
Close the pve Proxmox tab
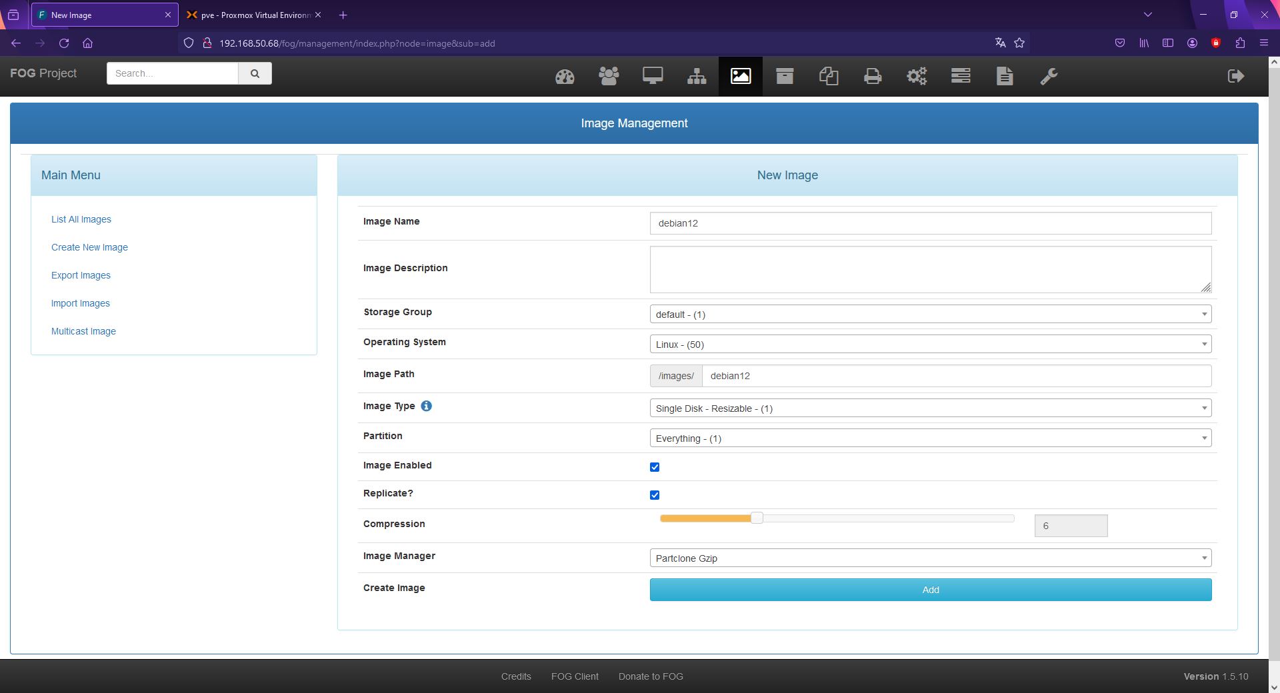(318, 15)
